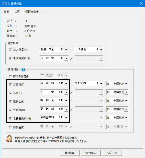Enable the 部門の指定(B) checkbox

pos(10,76)
